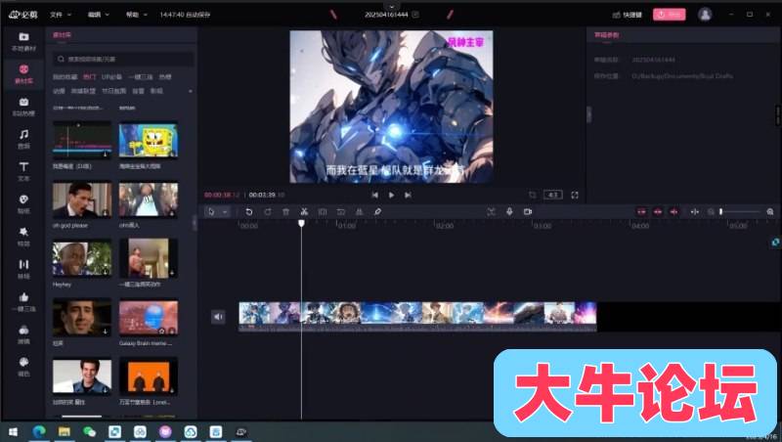Viewport: 782px width, 442px height.
Task: Open the effects star icon panel
Action: (x=23, y=237)
